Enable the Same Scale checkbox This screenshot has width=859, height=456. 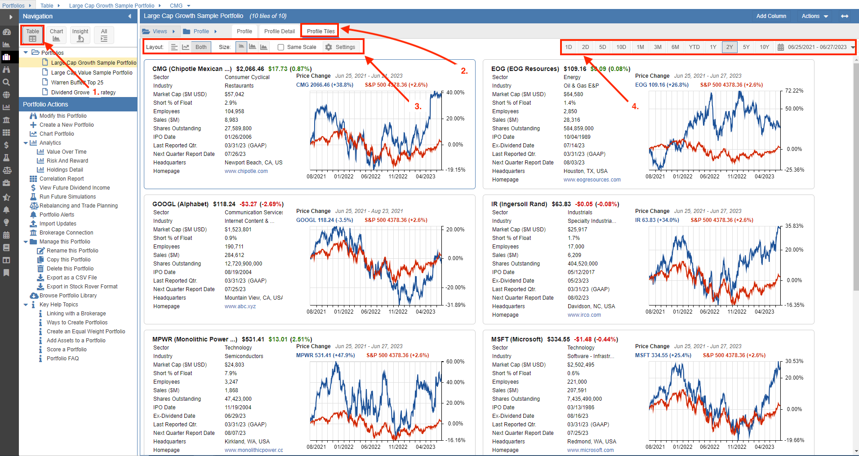(281, 47)
